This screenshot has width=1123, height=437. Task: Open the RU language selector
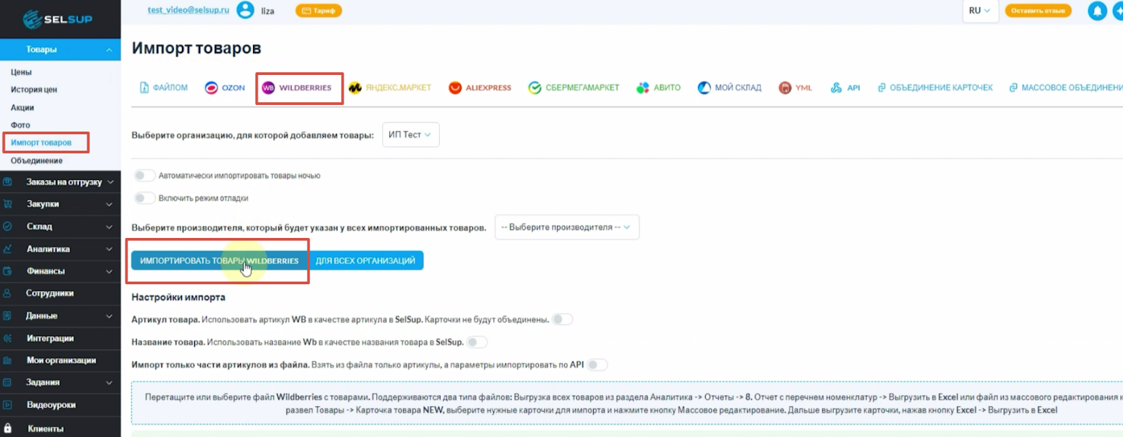tap(979, 11)
